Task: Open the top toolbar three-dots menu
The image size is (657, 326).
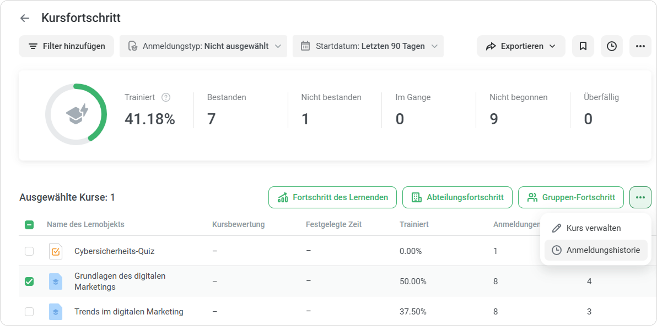Action: point(640,46)
